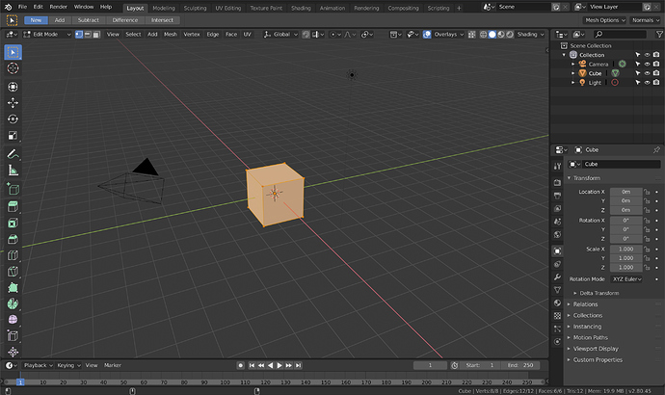
Task: Open the Marker menu in timeline
Action: click(113, 365)
